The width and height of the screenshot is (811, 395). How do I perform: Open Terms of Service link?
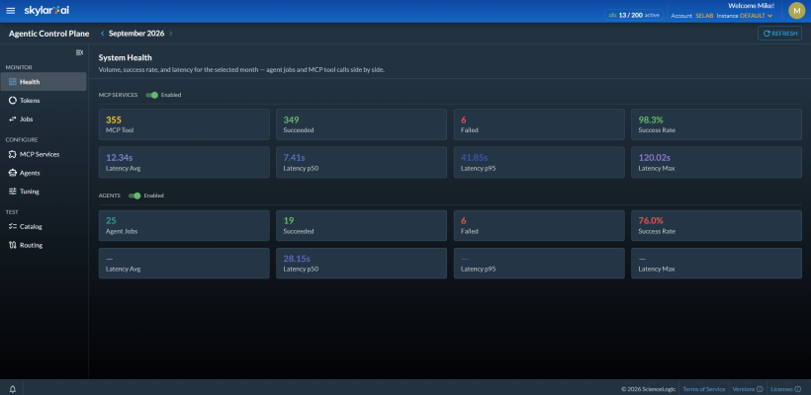coord(704,389)
